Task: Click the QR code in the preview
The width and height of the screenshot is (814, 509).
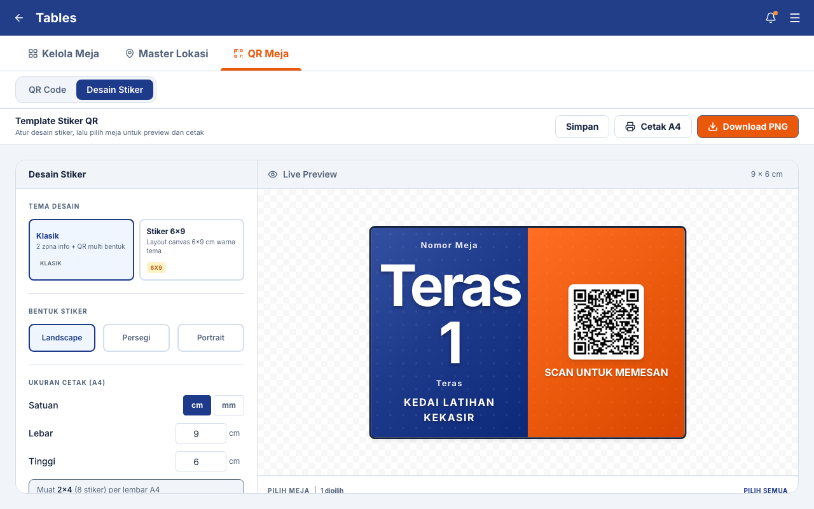Action: click(606, 322)
